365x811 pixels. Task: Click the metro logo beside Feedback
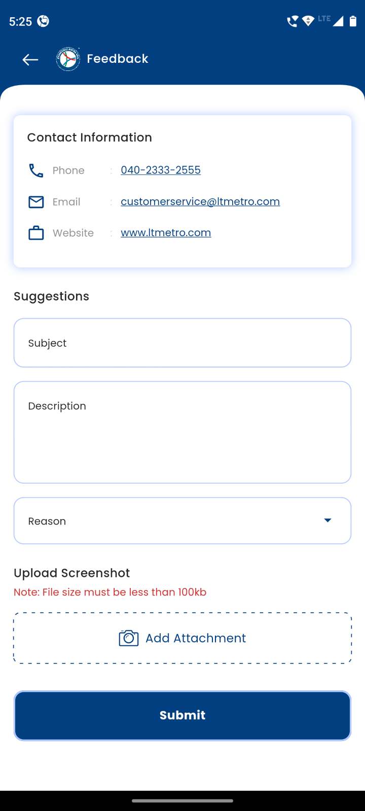(x=68, y=59)
